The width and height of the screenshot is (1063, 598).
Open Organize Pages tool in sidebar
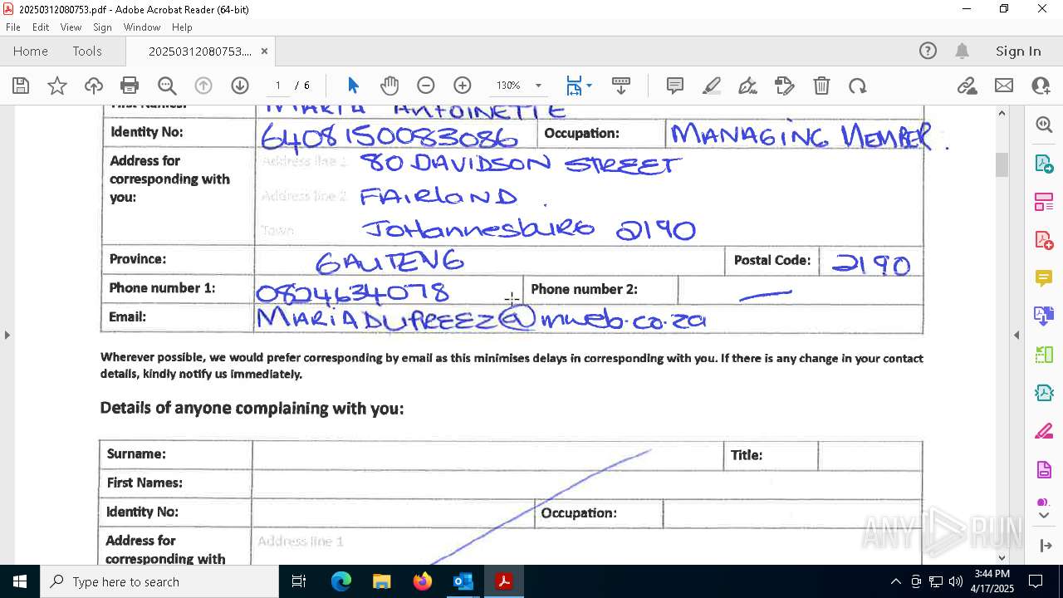1044,202
